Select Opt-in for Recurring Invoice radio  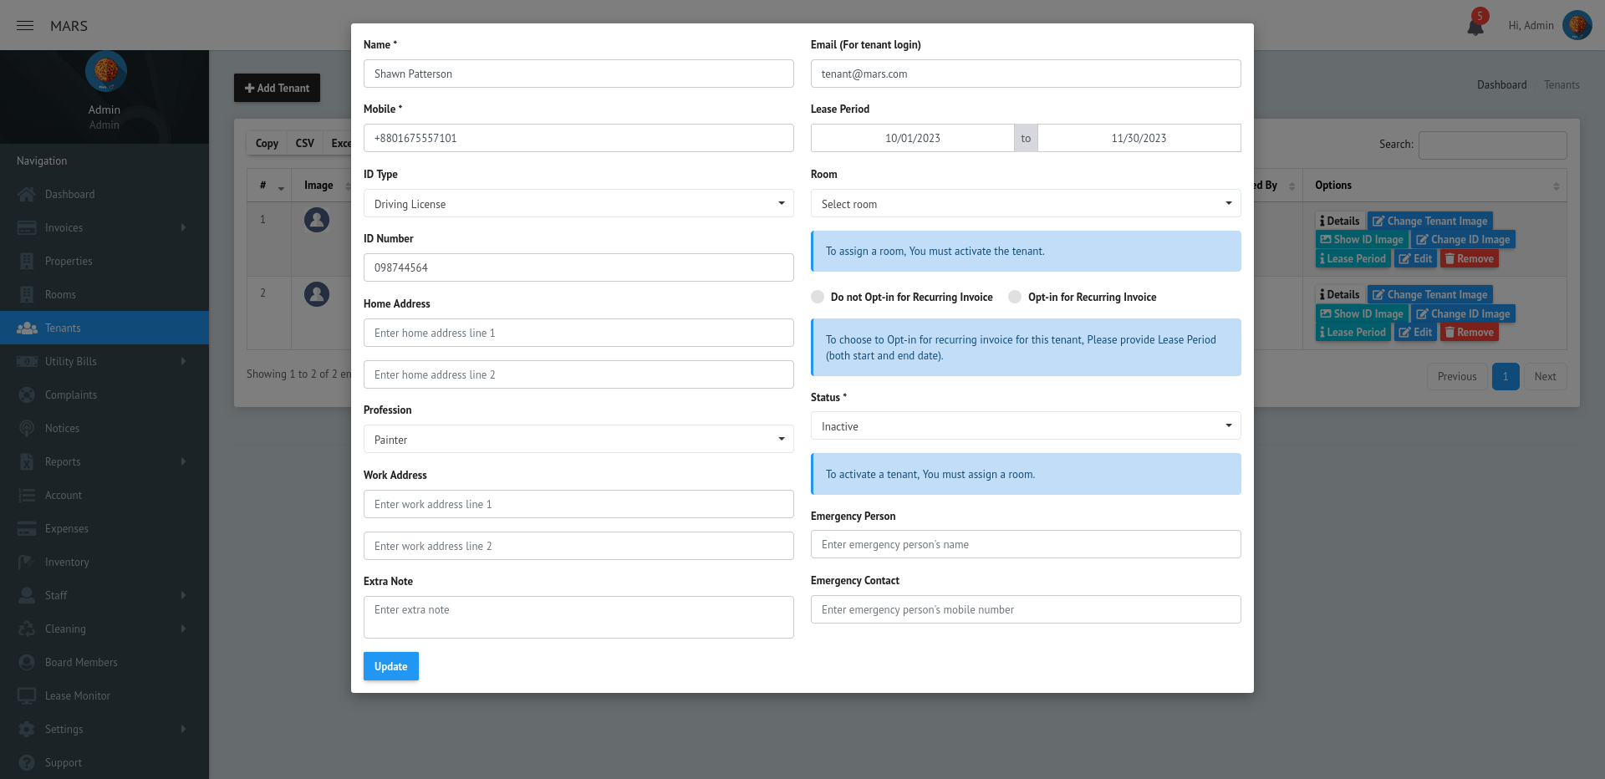pyautogui.click(x=1015, y=297)
